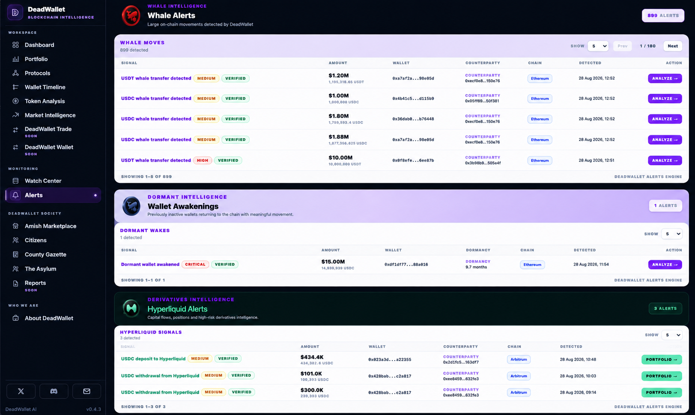Click the DeadWallet Wallet icon

(x=15, y=147)
